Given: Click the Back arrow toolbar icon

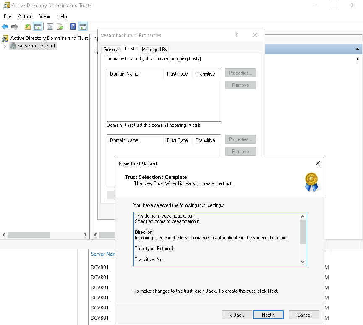Looking at the screenshot, I should [x=5, y=27].
